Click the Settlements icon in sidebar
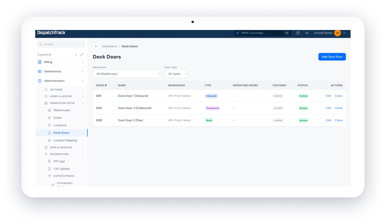The height and width of the screenshot is (224, 386). (x=40, y=72)
